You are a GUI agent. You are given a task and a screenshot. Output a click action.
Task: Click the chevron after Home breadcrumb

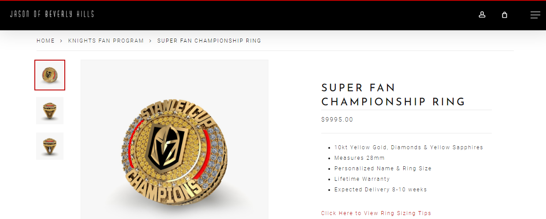[61, 41]
